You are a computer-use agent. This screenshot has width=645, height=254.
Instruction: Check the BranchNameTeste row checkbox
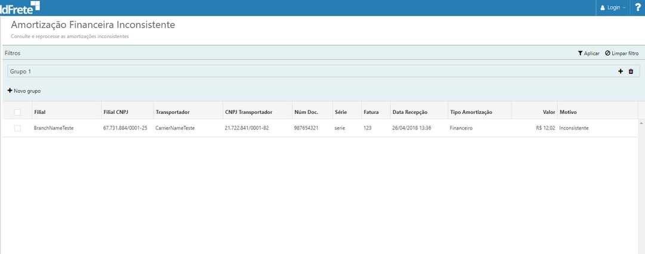click(x=17, y=128)
